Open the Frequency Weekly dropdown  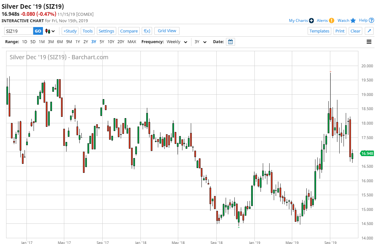click(x=177, y=42)
